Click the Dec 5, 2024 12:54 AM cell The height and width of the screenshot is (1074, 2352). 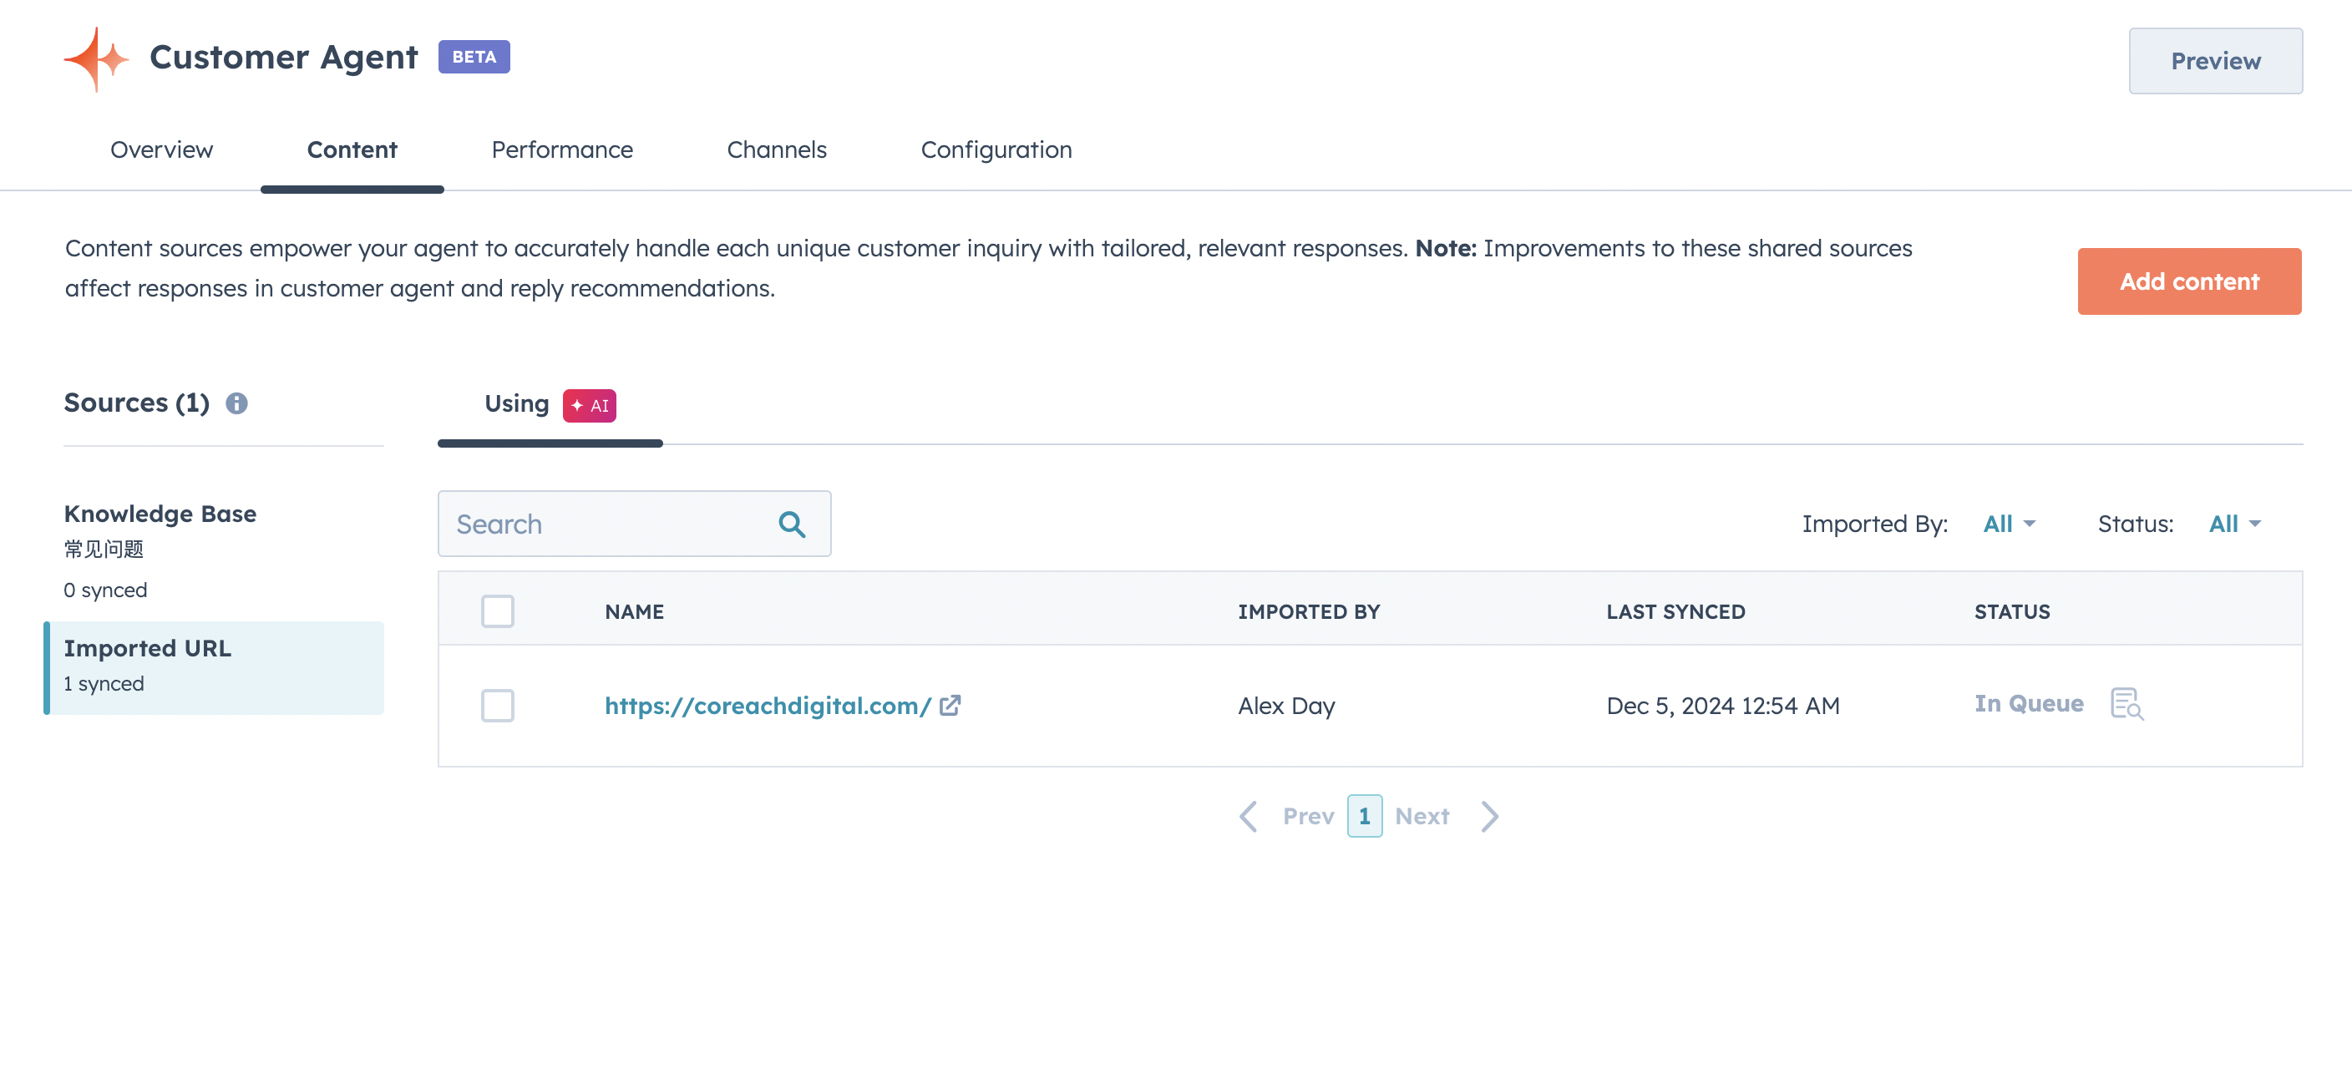point(1723,706)
